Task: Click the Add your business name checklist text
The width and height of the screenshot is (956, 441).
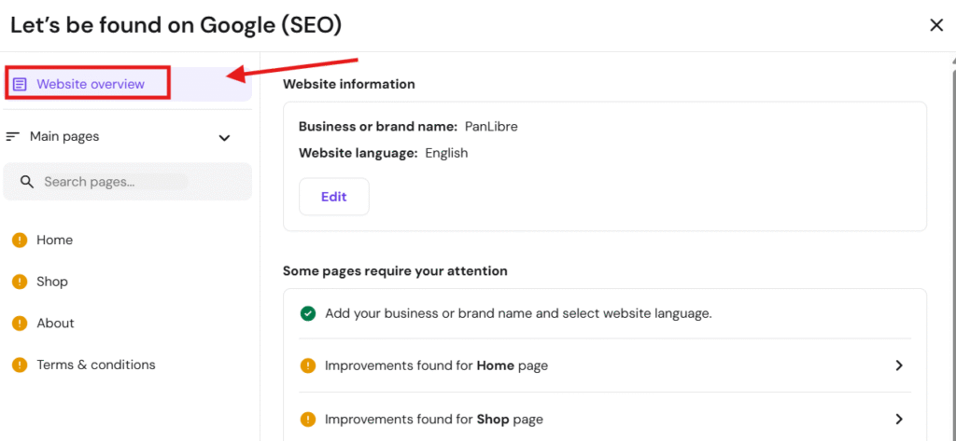Action: 518,313
